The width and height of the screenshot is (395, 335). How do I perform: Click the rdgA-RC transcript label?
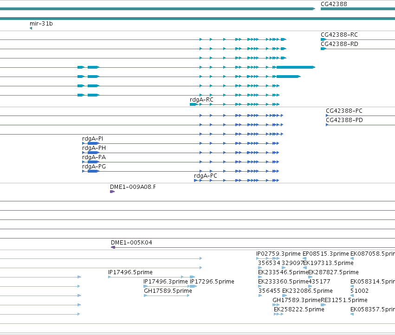(201, 99)
